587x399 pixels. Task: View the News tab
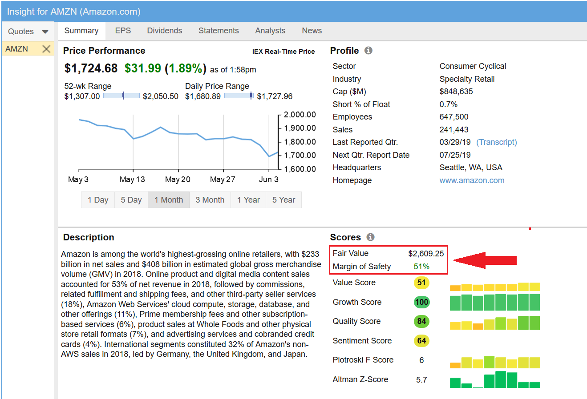point(312,31)
